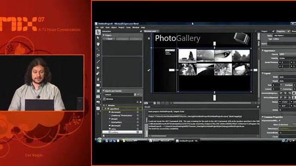Undock the Results panel using its pop-out icon
296x166 pixels.
click(258, 107)
